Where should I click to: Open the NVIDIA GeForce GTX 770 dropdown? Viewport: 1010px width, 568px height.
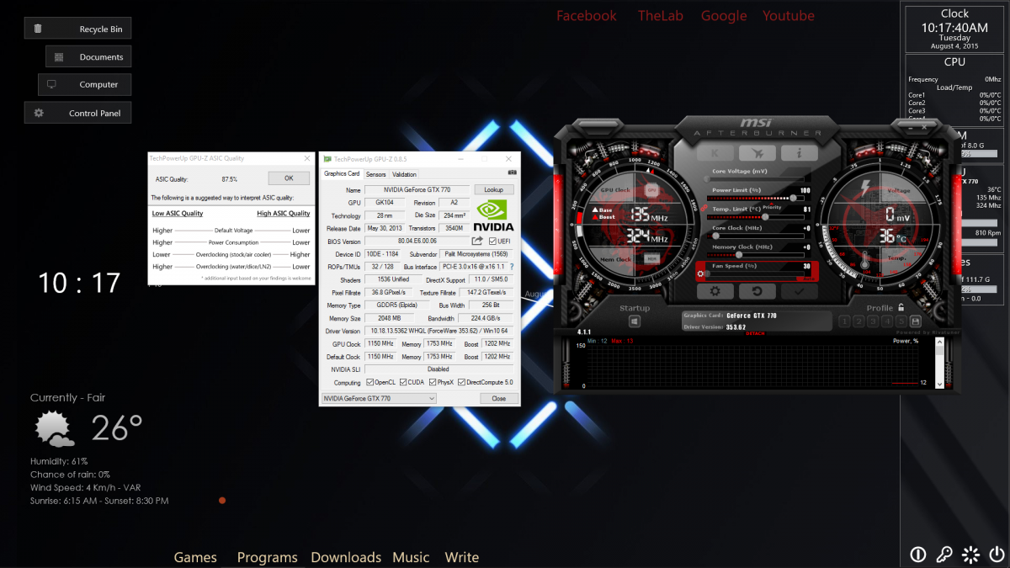click(x=379, y=398)
